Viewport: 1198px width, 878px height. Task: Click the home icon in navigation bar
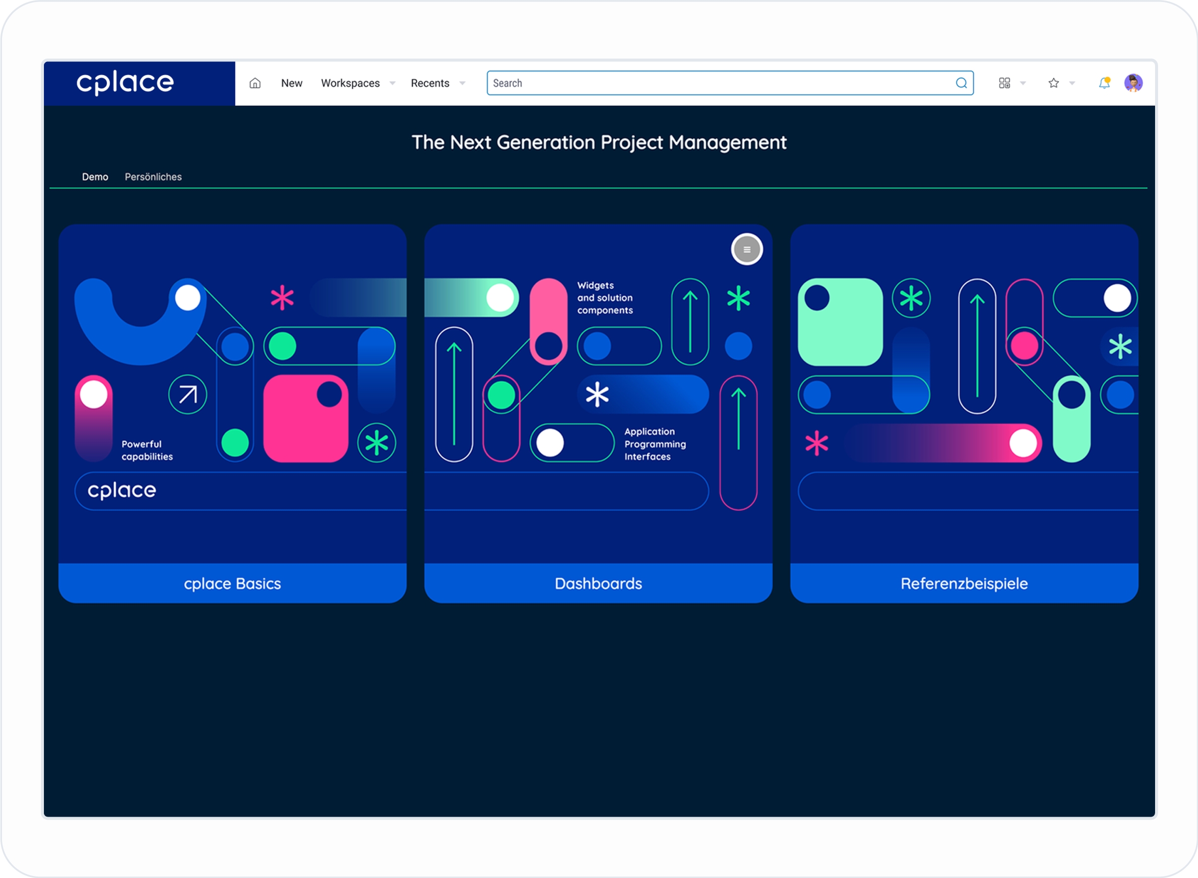coord(255,83)
